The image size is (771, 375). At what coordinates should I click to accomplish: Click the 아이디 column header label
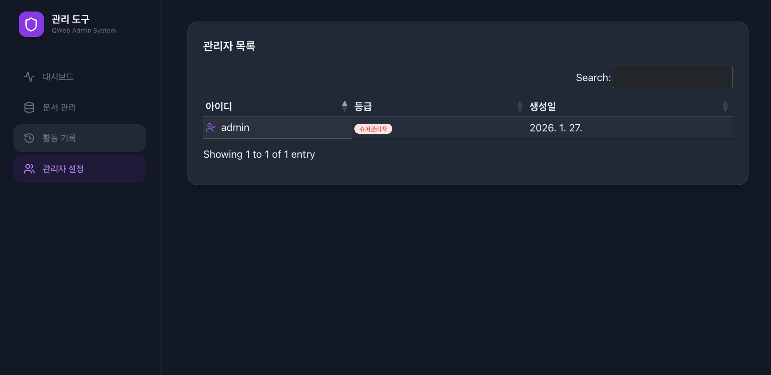tap(219, 106)
